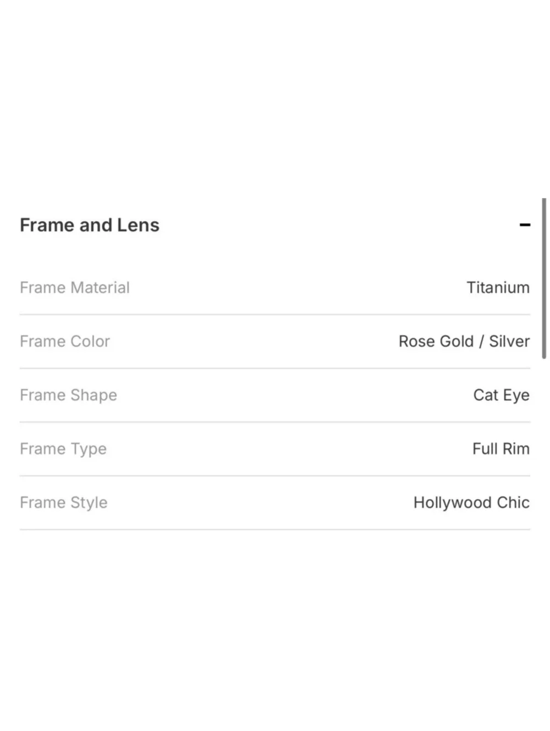The image size is (550, 731).
Task: Click the Full Rim type value
Action: (501, 449)
